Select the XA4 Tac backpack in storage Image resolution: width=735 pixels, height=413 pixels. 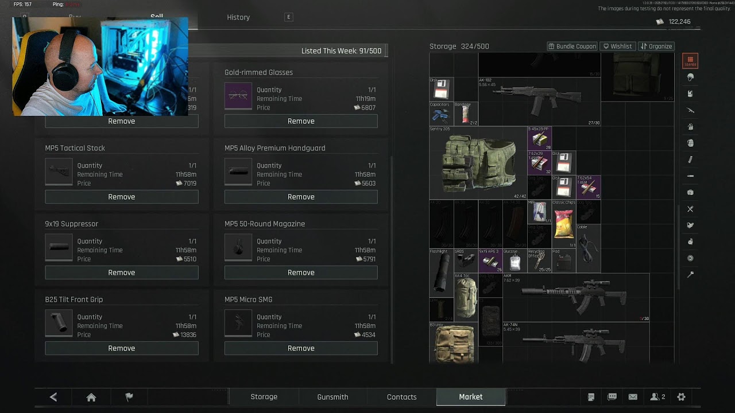(x=466, y=297)
